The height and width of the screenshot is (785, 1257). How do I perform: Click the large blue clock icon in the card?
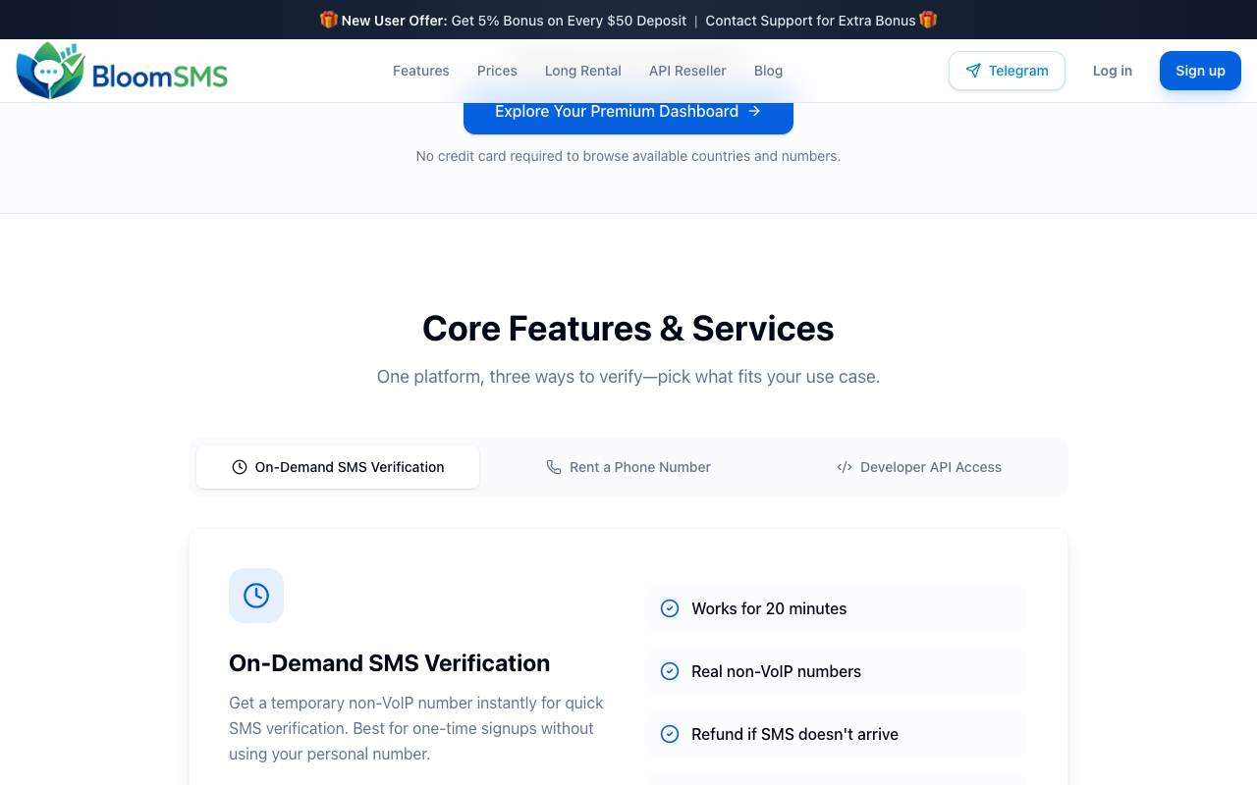point(256,596)
